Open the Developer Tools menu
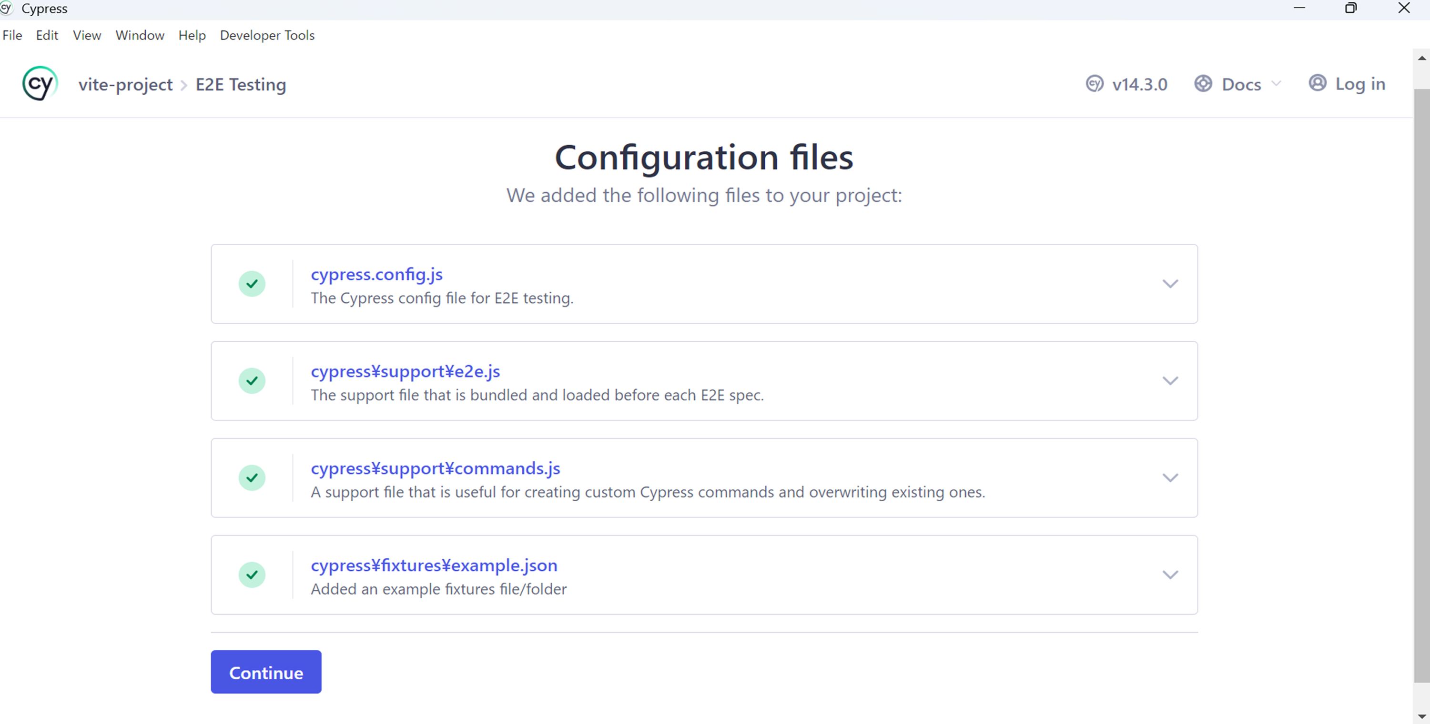The width and height of the screenshot is (1430, 724). (267, 35)
